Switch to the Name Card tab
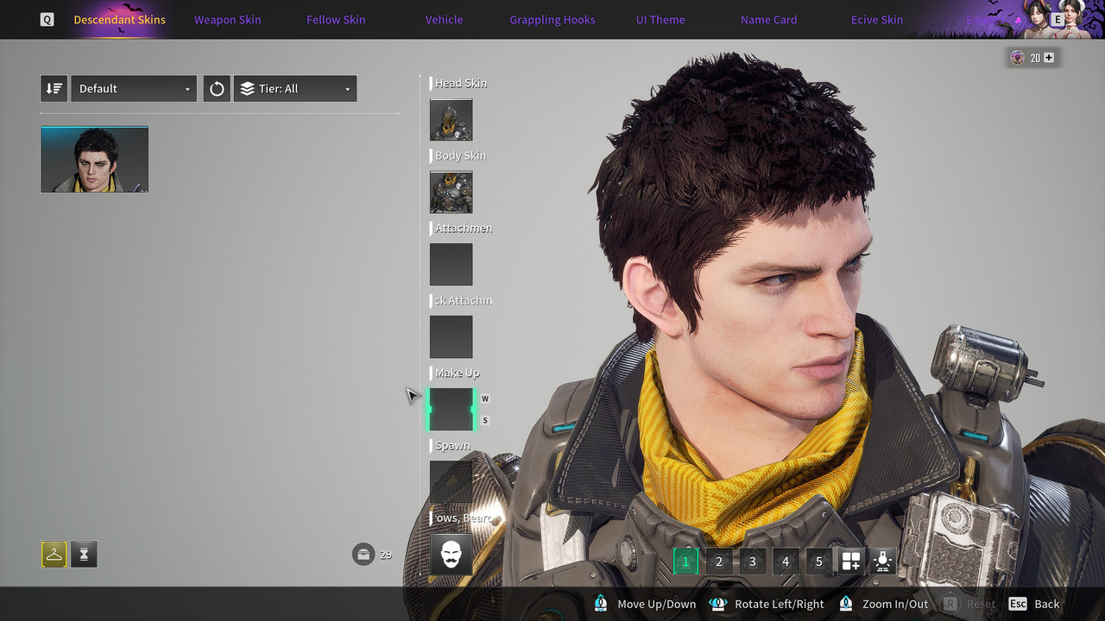 coord(768,19)
